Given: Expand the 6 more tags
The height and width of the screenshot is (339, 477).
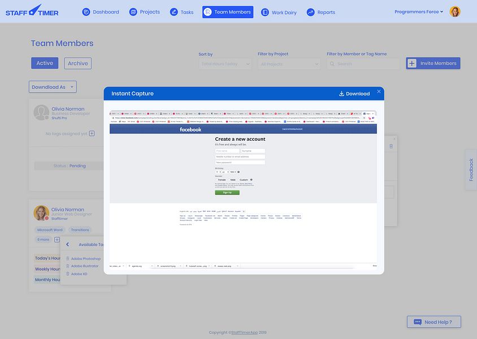Looking at the screenshot, I should [x=43, y=240].
